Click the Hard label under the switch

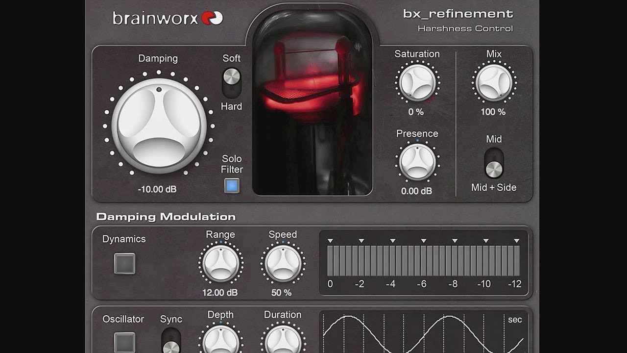pyautogui.click(x=231, y=106)
